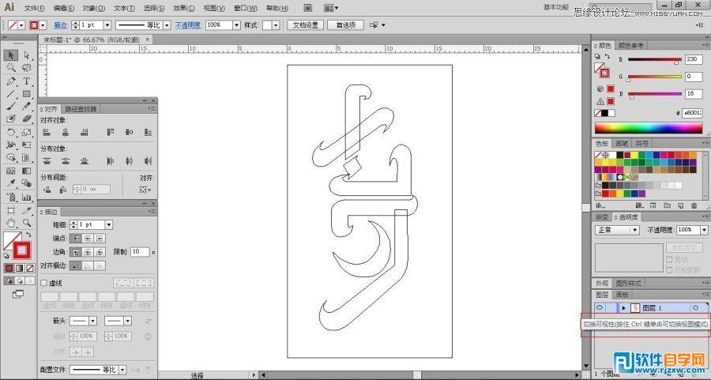Image resolution: width=711 pixels, height=380 pixels.
Task: Click the swap fill and stroke arrows
Action: tap(28, 235)
